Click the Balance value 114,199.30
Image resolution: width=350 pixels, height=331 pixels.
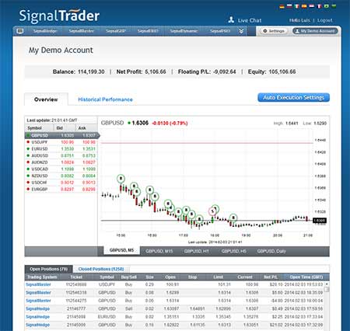(x=91, y=71)
